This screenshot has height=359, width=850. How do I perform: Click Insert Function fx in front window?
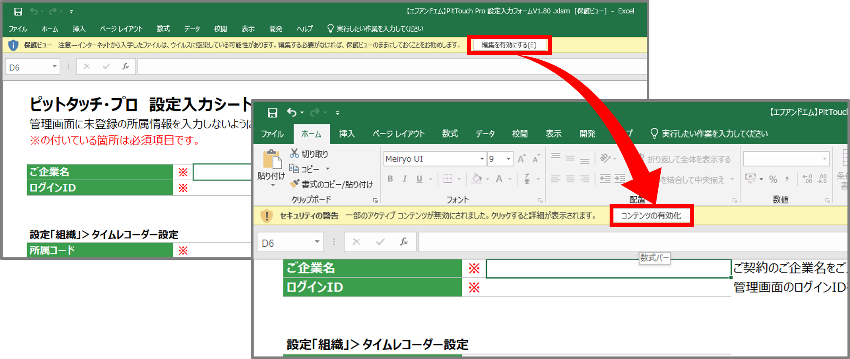click(x=404, y=242)
